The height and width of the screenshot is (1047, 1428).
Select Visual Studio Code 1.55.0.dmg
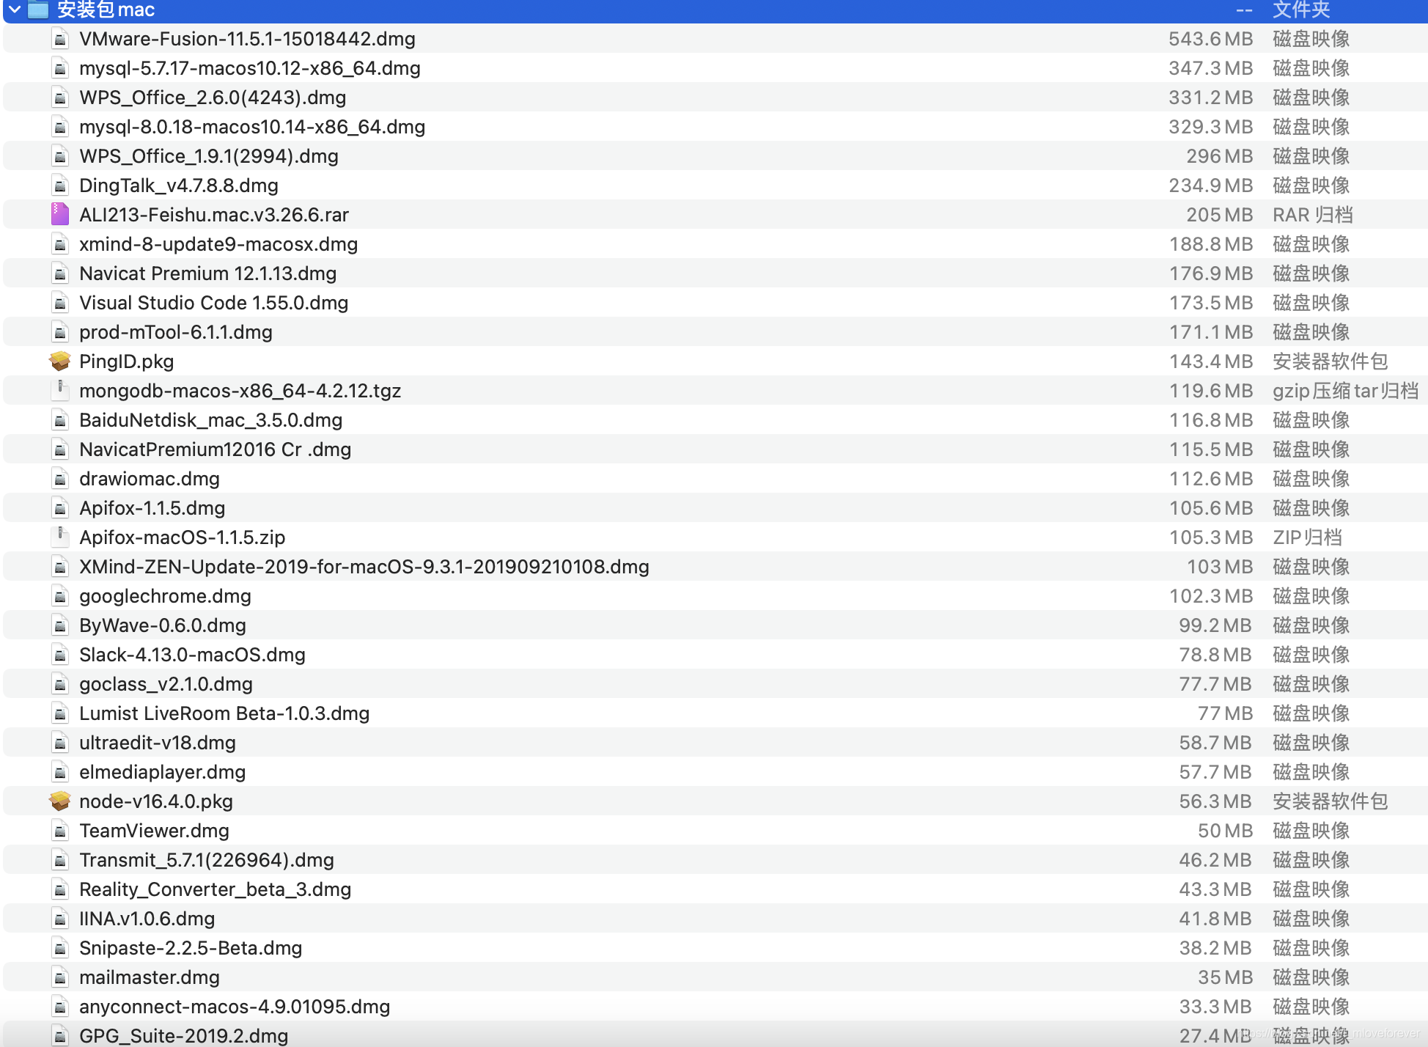[x=213, y=303]
